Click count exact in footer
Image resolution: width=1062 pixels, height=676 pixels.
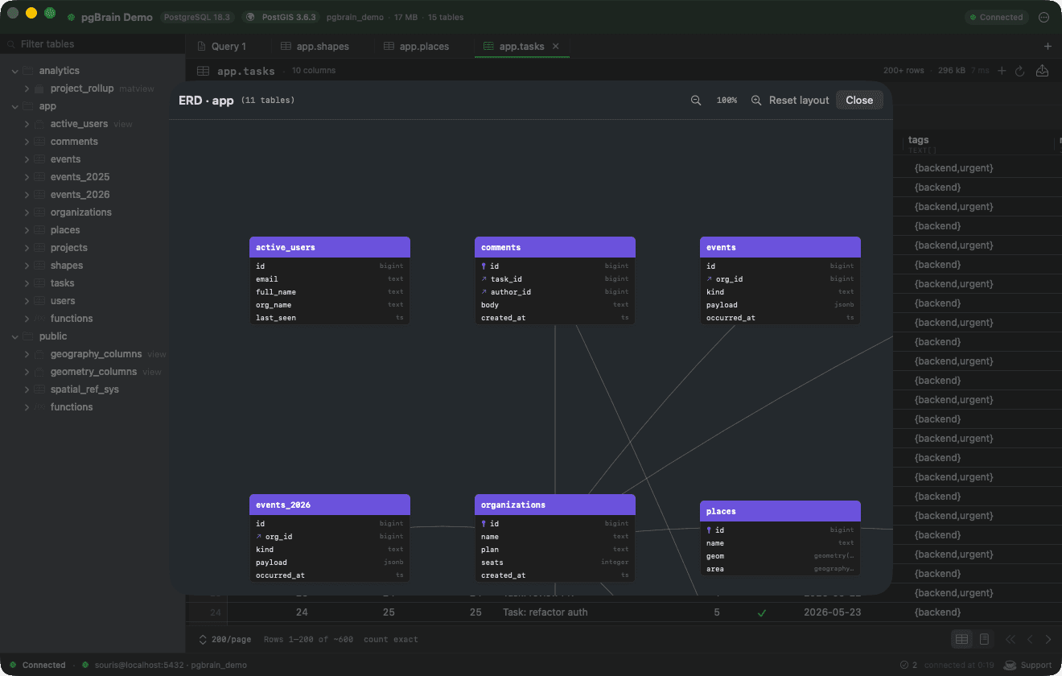tap(391, 640)
